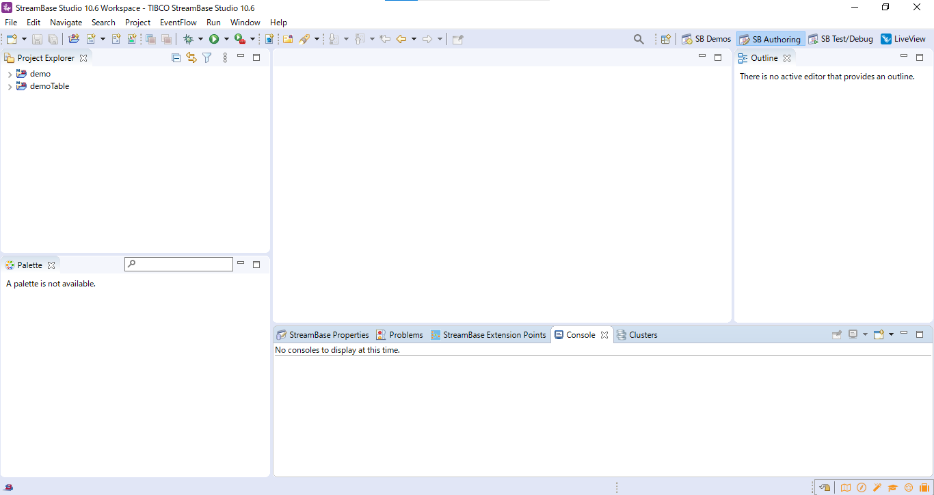The width and height of the screenshot is (934, 495).
Task: Switch to LiveView perspective
Action: (x=903, y=39)
